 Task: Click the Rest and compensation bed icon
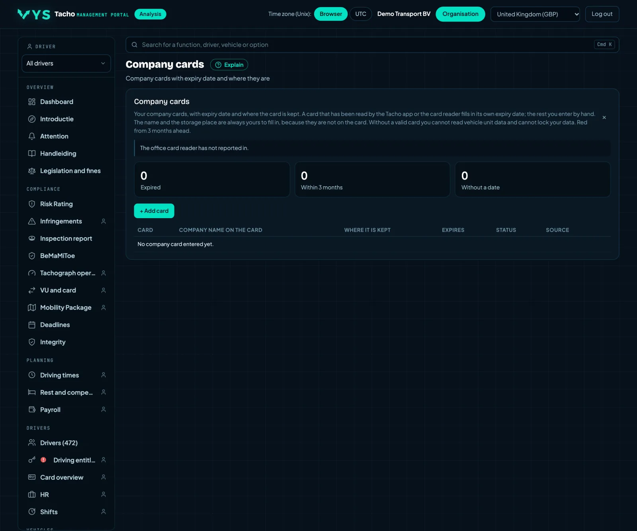(x=32, y=392)
